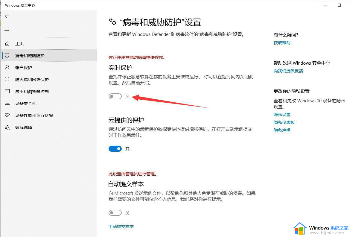350x237 pixels.
Task: Click the antenna icon for 防火墙和网络保护
Action: tap(7, 79)
